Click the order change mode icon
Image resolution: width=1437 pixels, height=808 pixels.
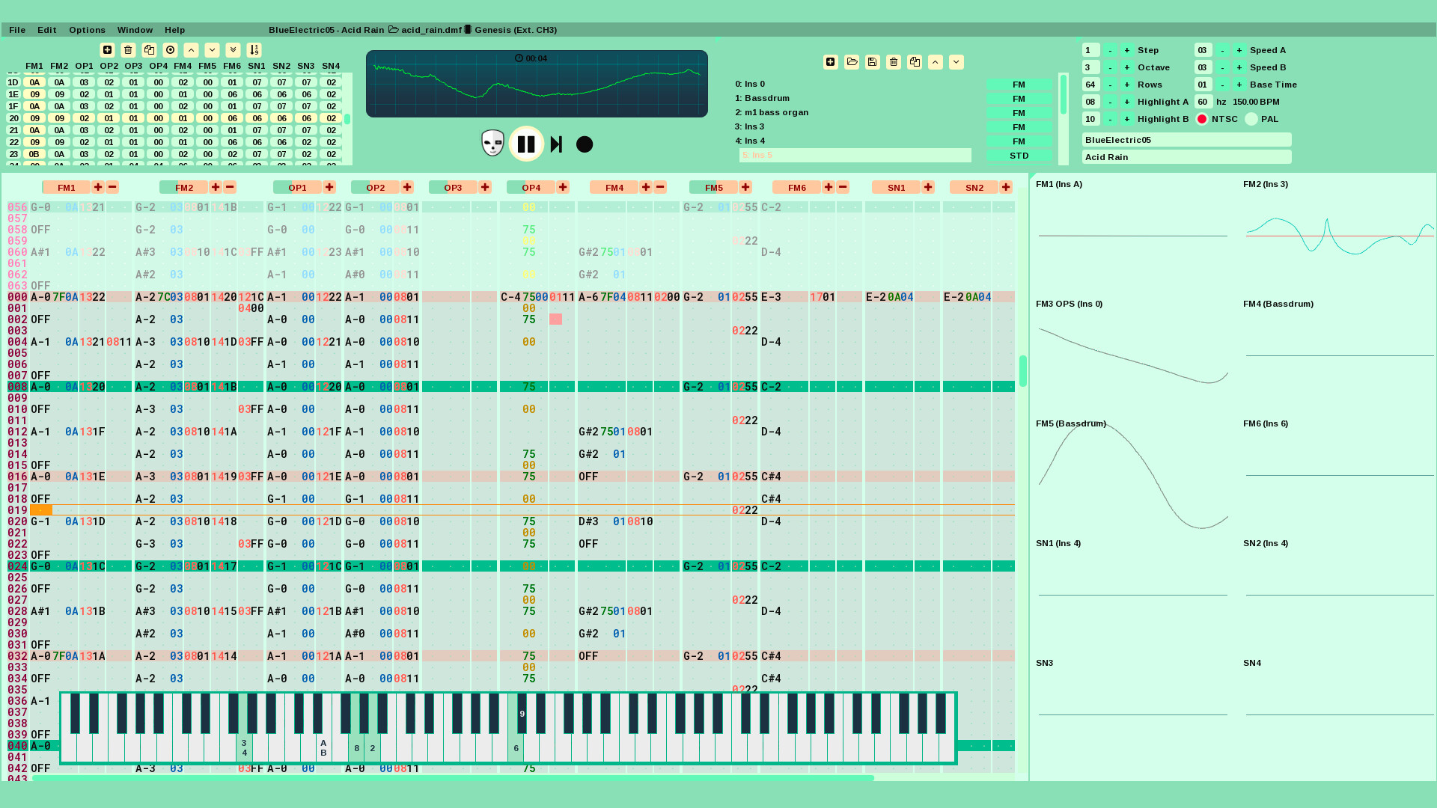pyautogui.click(x=170, y=49)
